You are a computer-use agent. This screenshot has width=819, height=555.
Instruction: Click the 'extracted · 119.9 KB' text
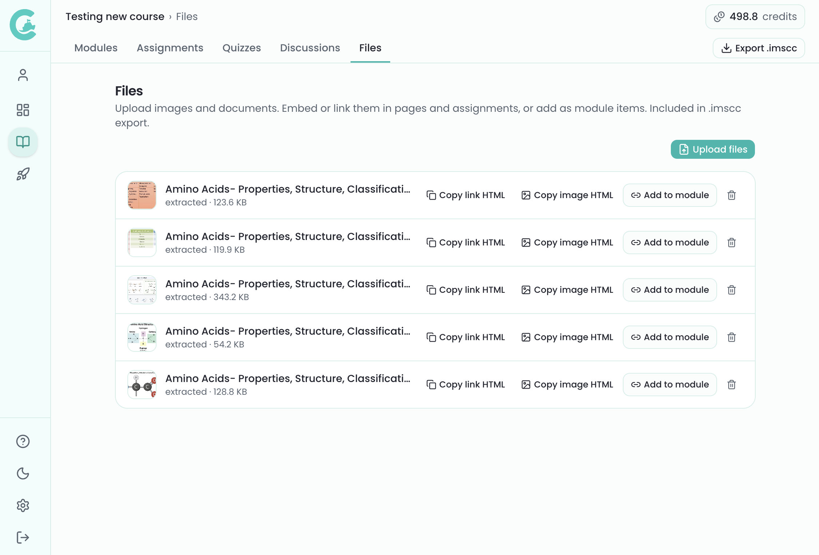[205, 250]
